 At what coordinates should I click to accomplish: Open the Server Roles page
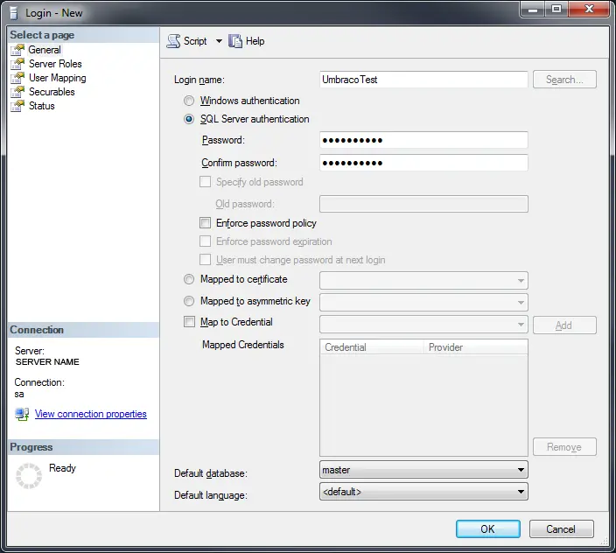click(55, 64)
